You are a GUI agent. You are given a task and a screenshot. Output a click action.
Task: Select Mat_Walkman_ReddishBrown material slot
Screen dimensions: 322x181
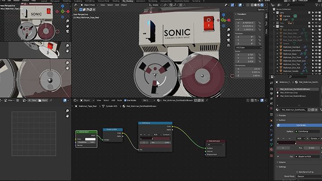297,96
